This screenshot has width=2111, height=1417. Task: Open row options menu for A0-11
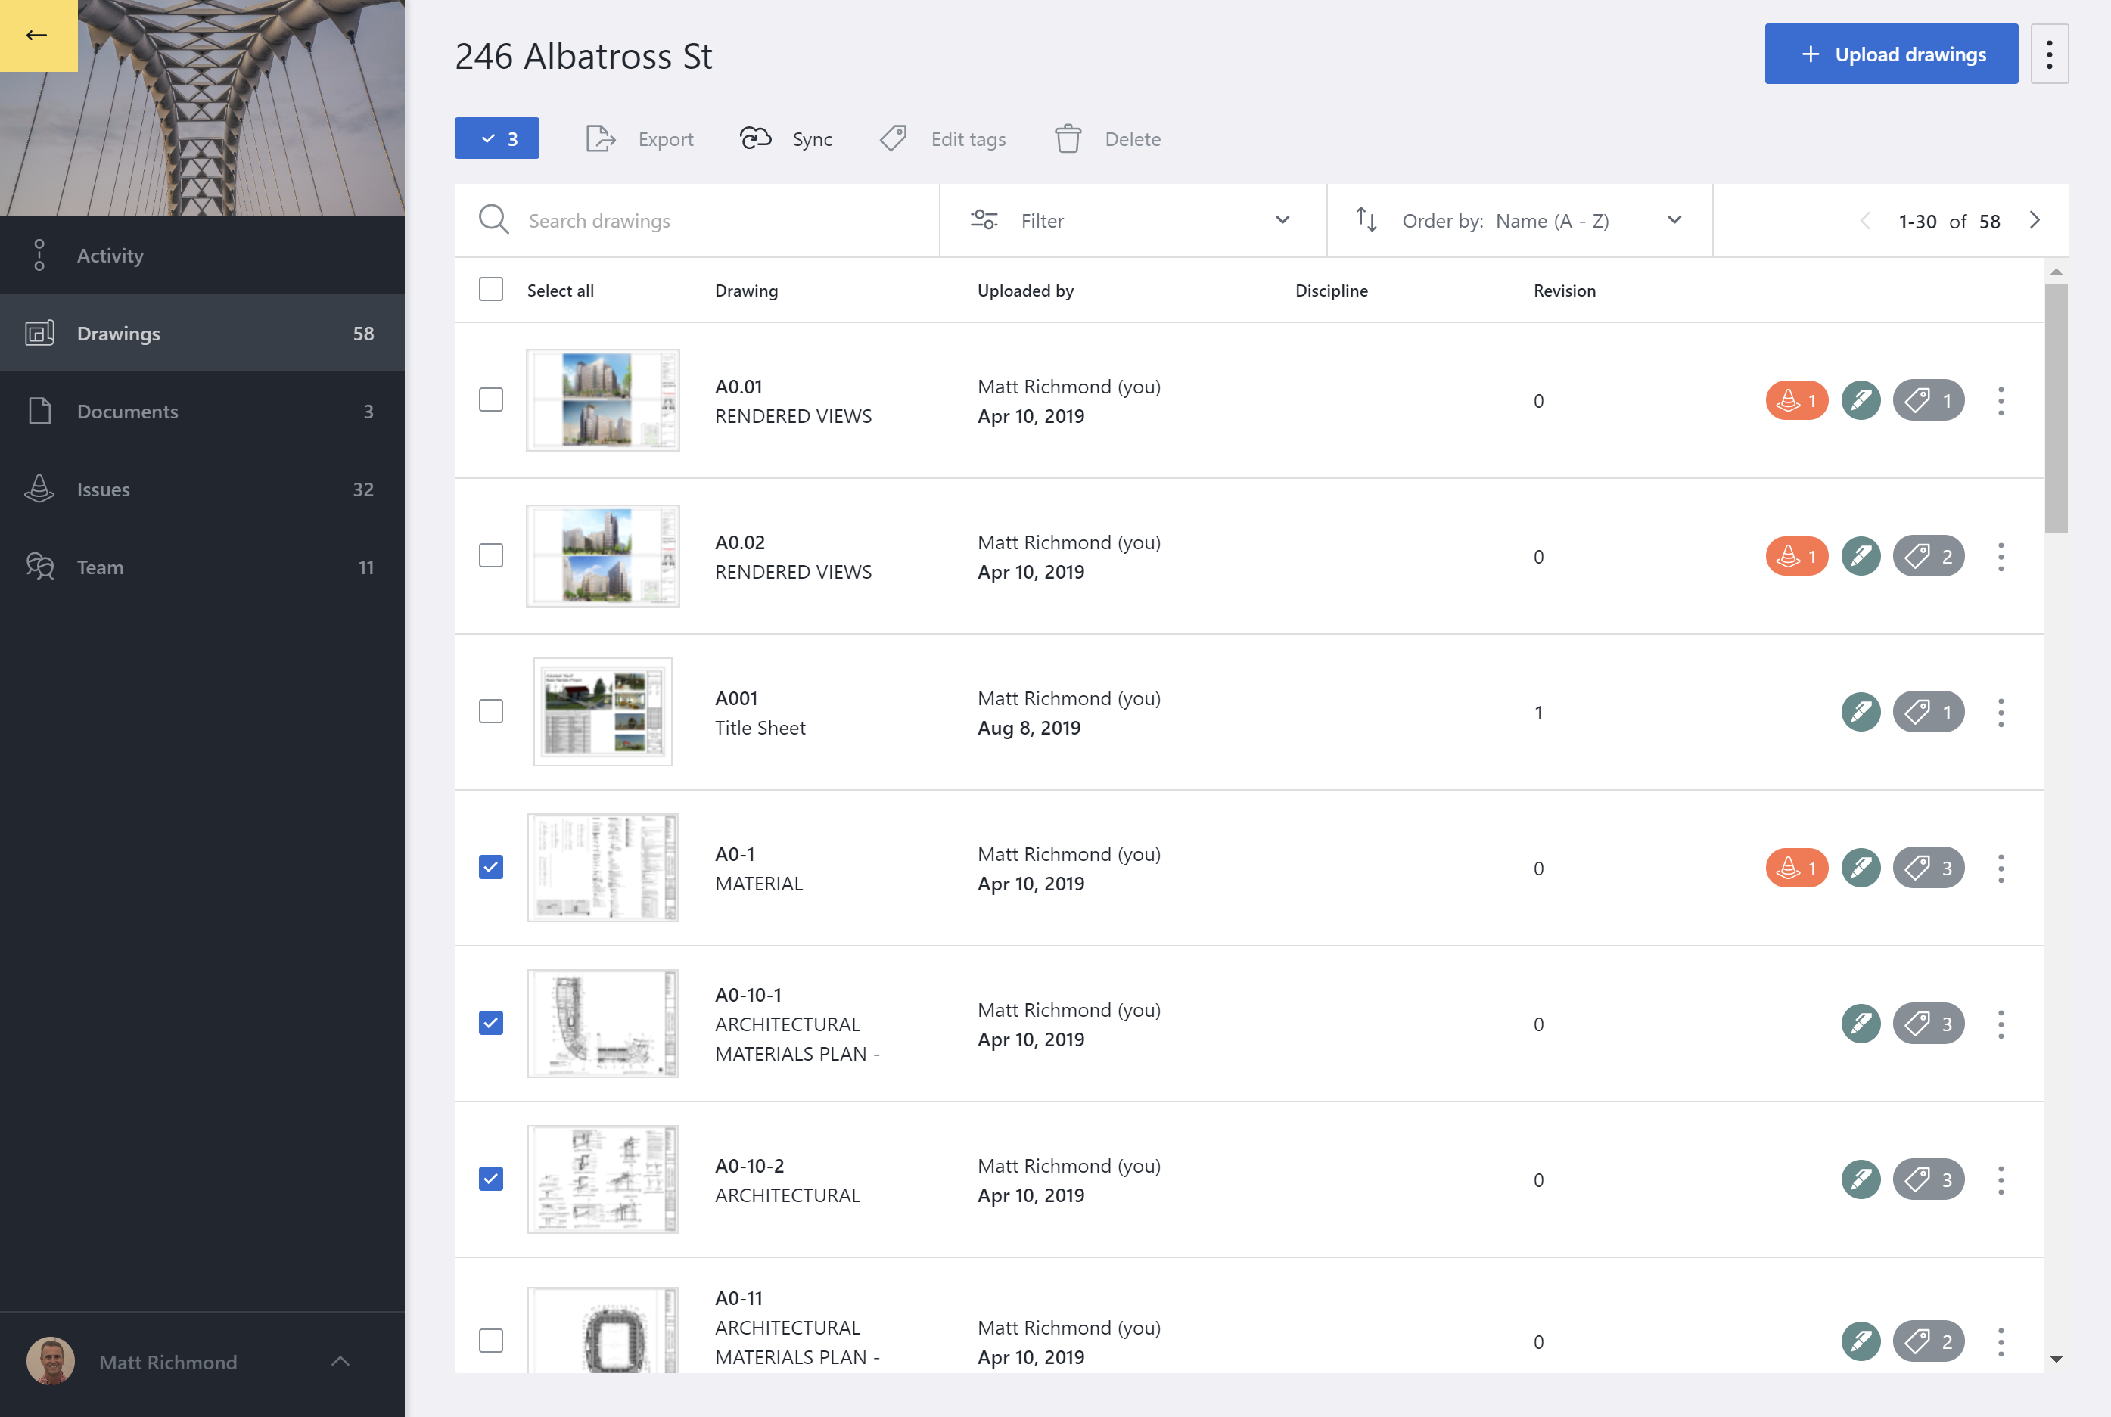pos(2001,1341)
